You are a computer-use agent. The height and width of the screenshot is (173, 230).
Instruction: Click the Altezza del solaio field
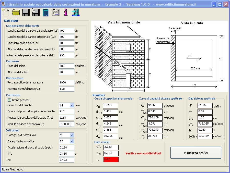[66, 72]
